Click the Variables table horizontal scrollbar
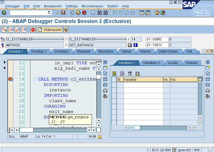The width and height of the screenshot is (214, 152). [160, 128]
